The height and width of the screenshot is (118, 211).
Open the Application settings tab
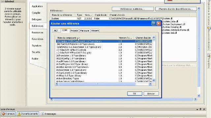tap(37, 6)
